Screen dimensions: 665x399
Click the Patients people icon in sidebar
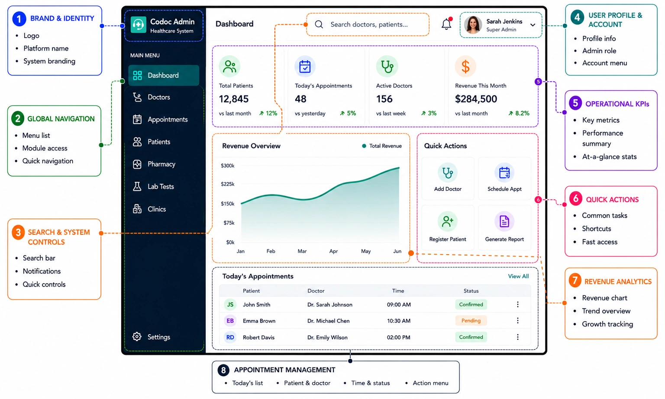coord(137,142)
